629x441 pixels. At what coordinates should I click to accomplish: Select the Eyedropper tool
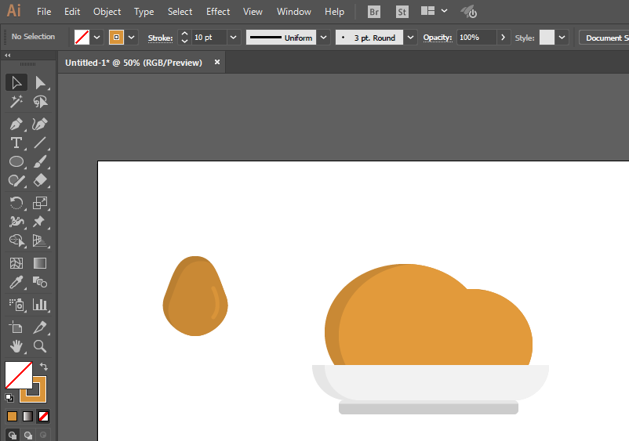coord(16,283)
